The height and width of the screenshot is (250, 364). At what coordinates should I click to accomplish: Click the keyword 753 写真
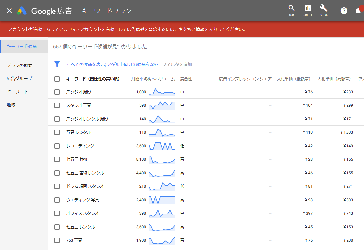[x=74, y=240]
